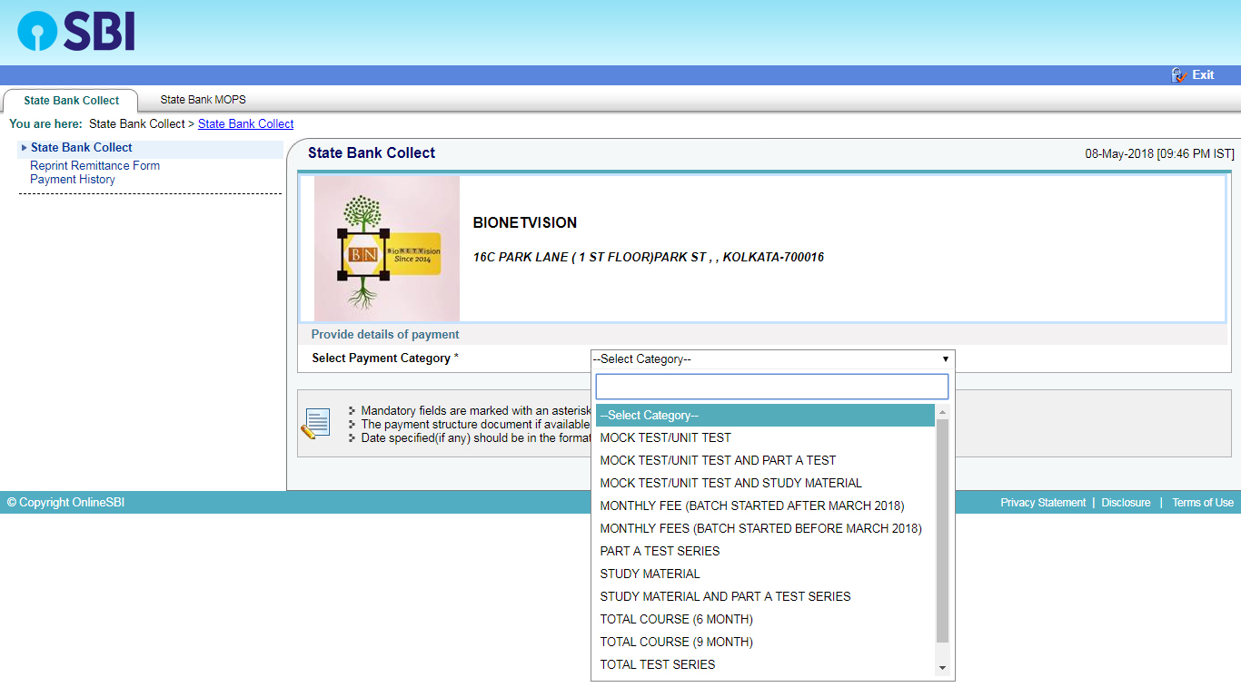Open the State Bank MOPS tab

coord(203,100)
